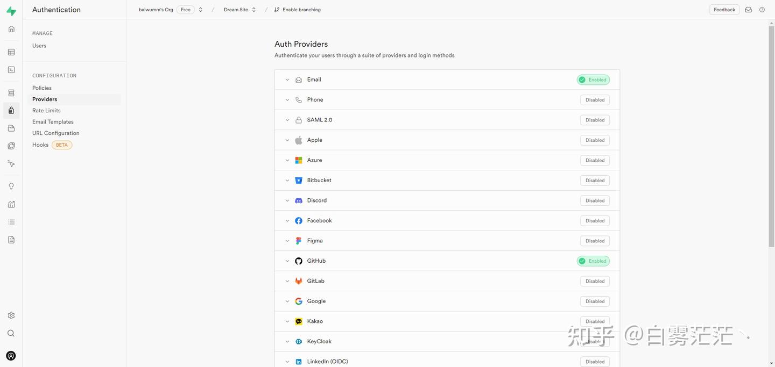Viewport: 775px width, 367px height.
Task: Open the notifications inbox icon
Action: 748,10
